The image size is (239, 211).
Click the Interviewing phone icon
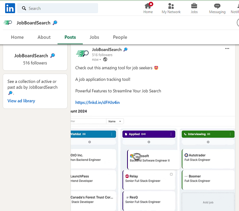click(185, 134)
